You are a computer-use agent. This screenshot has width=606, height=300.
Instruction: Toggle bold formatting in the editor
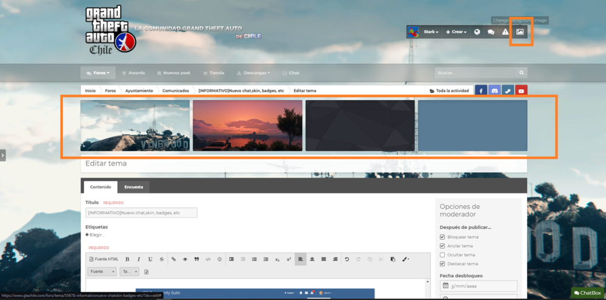(127, 259)
